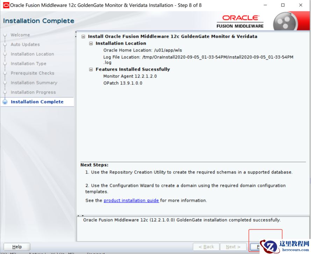
Task: Maximize the installer window
Action: [x=283, y=5]
